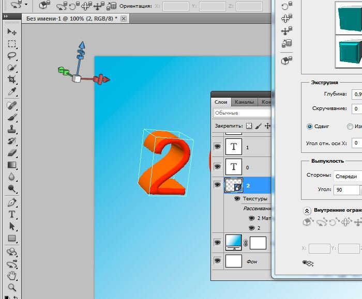The height and width of the screenshot is (299, 362).
Task: Select the Hand tool
Action: tap(11, 276)
